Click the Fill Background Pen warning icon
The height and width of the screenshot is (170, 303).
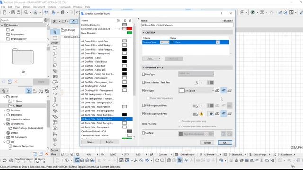pos(201,114)
